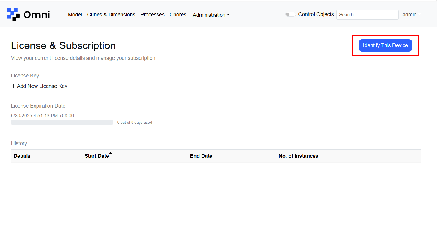Click the 'View your current license details' subtitle
Screen dimensions: 437x236
coord(83,58)
